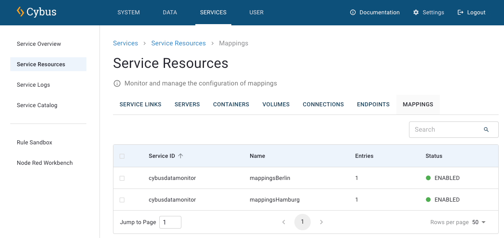The image size is (504, 238).
Task: Open the Rows per page dropdown
Action: pyautogui.click(x=479, y=222)
